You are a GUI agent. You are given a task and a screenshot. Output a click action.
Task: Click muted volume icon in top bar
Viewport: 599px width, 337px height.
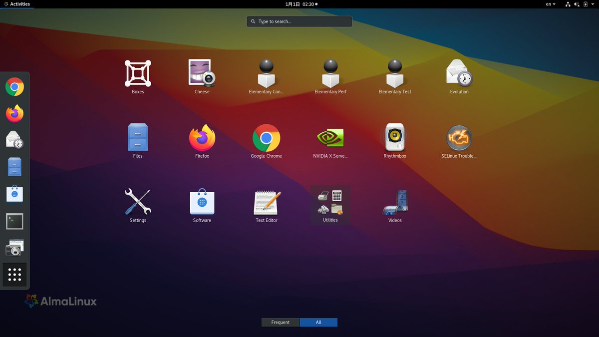click(x=577, y=4)
